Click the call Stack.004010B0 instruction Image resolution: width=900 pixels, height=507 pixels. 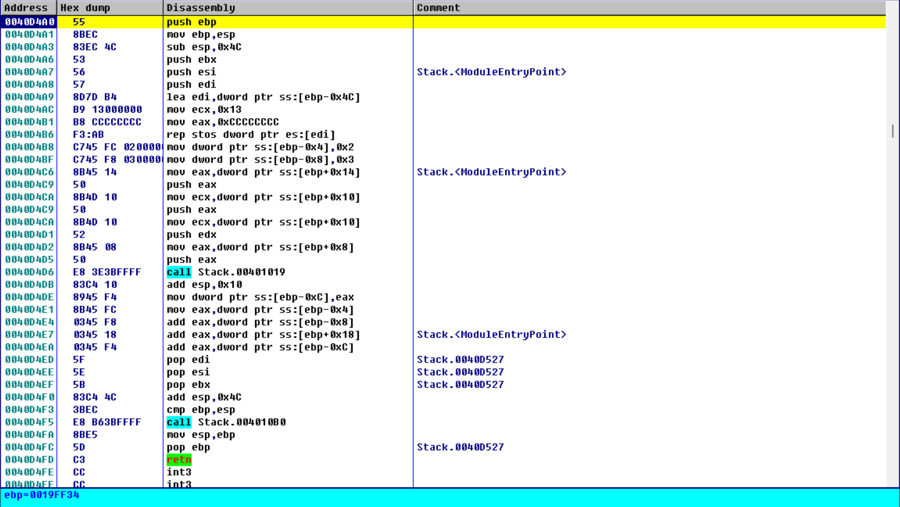[x=226, y=422]
